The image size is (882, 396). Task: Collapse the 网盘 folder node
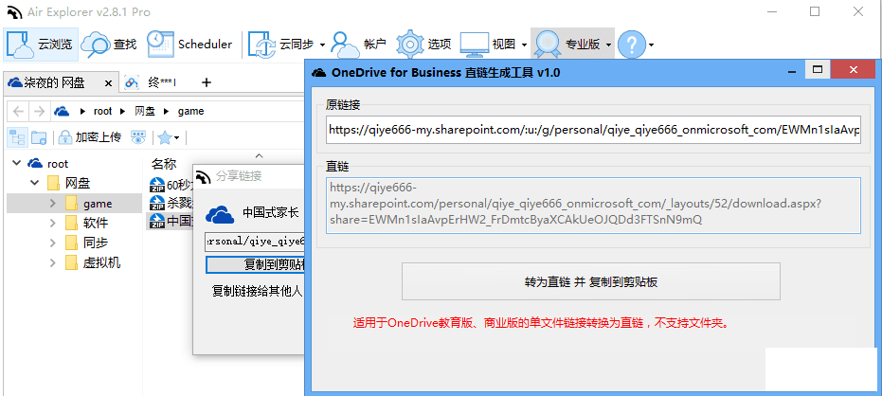[34, 184]
